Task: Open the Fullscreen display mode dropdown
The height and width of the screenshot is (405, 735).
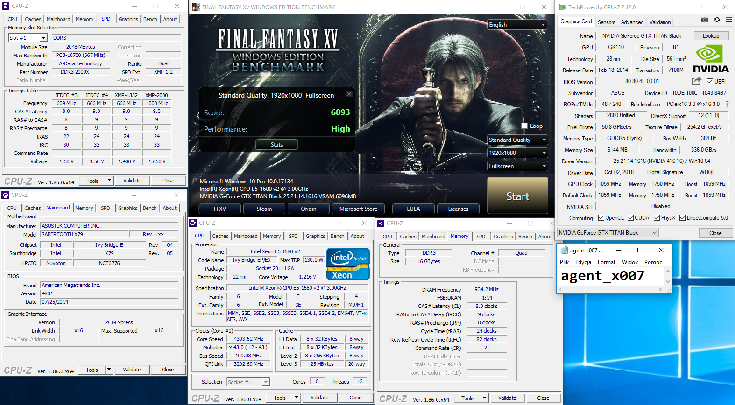Action: (x=517, y=166)
